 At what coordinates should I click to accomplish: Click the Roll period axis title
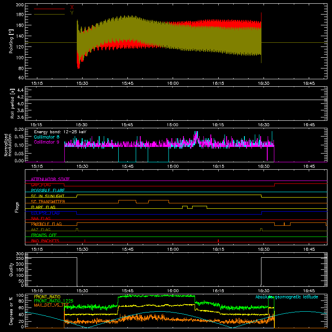(12, 103)
